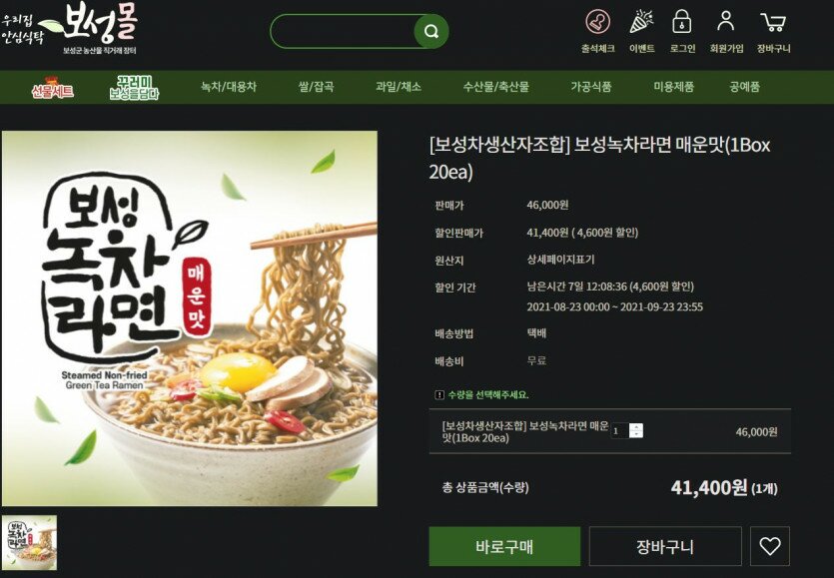Image resolution: width=834 pixels, height=578 pixels.
Task: Open the 이벤트 party popper icon
Action: click(641, 22)
